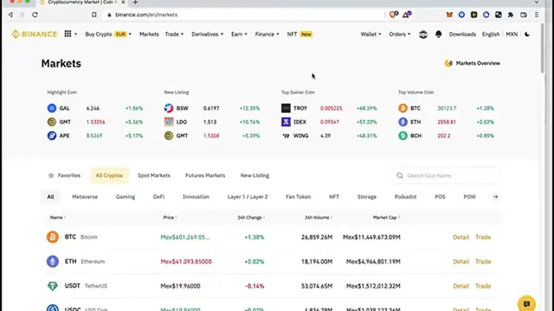Screen dimensions: 554x311
Task: Click the IDEX top gainer icon
Action: tap(286, 122)
